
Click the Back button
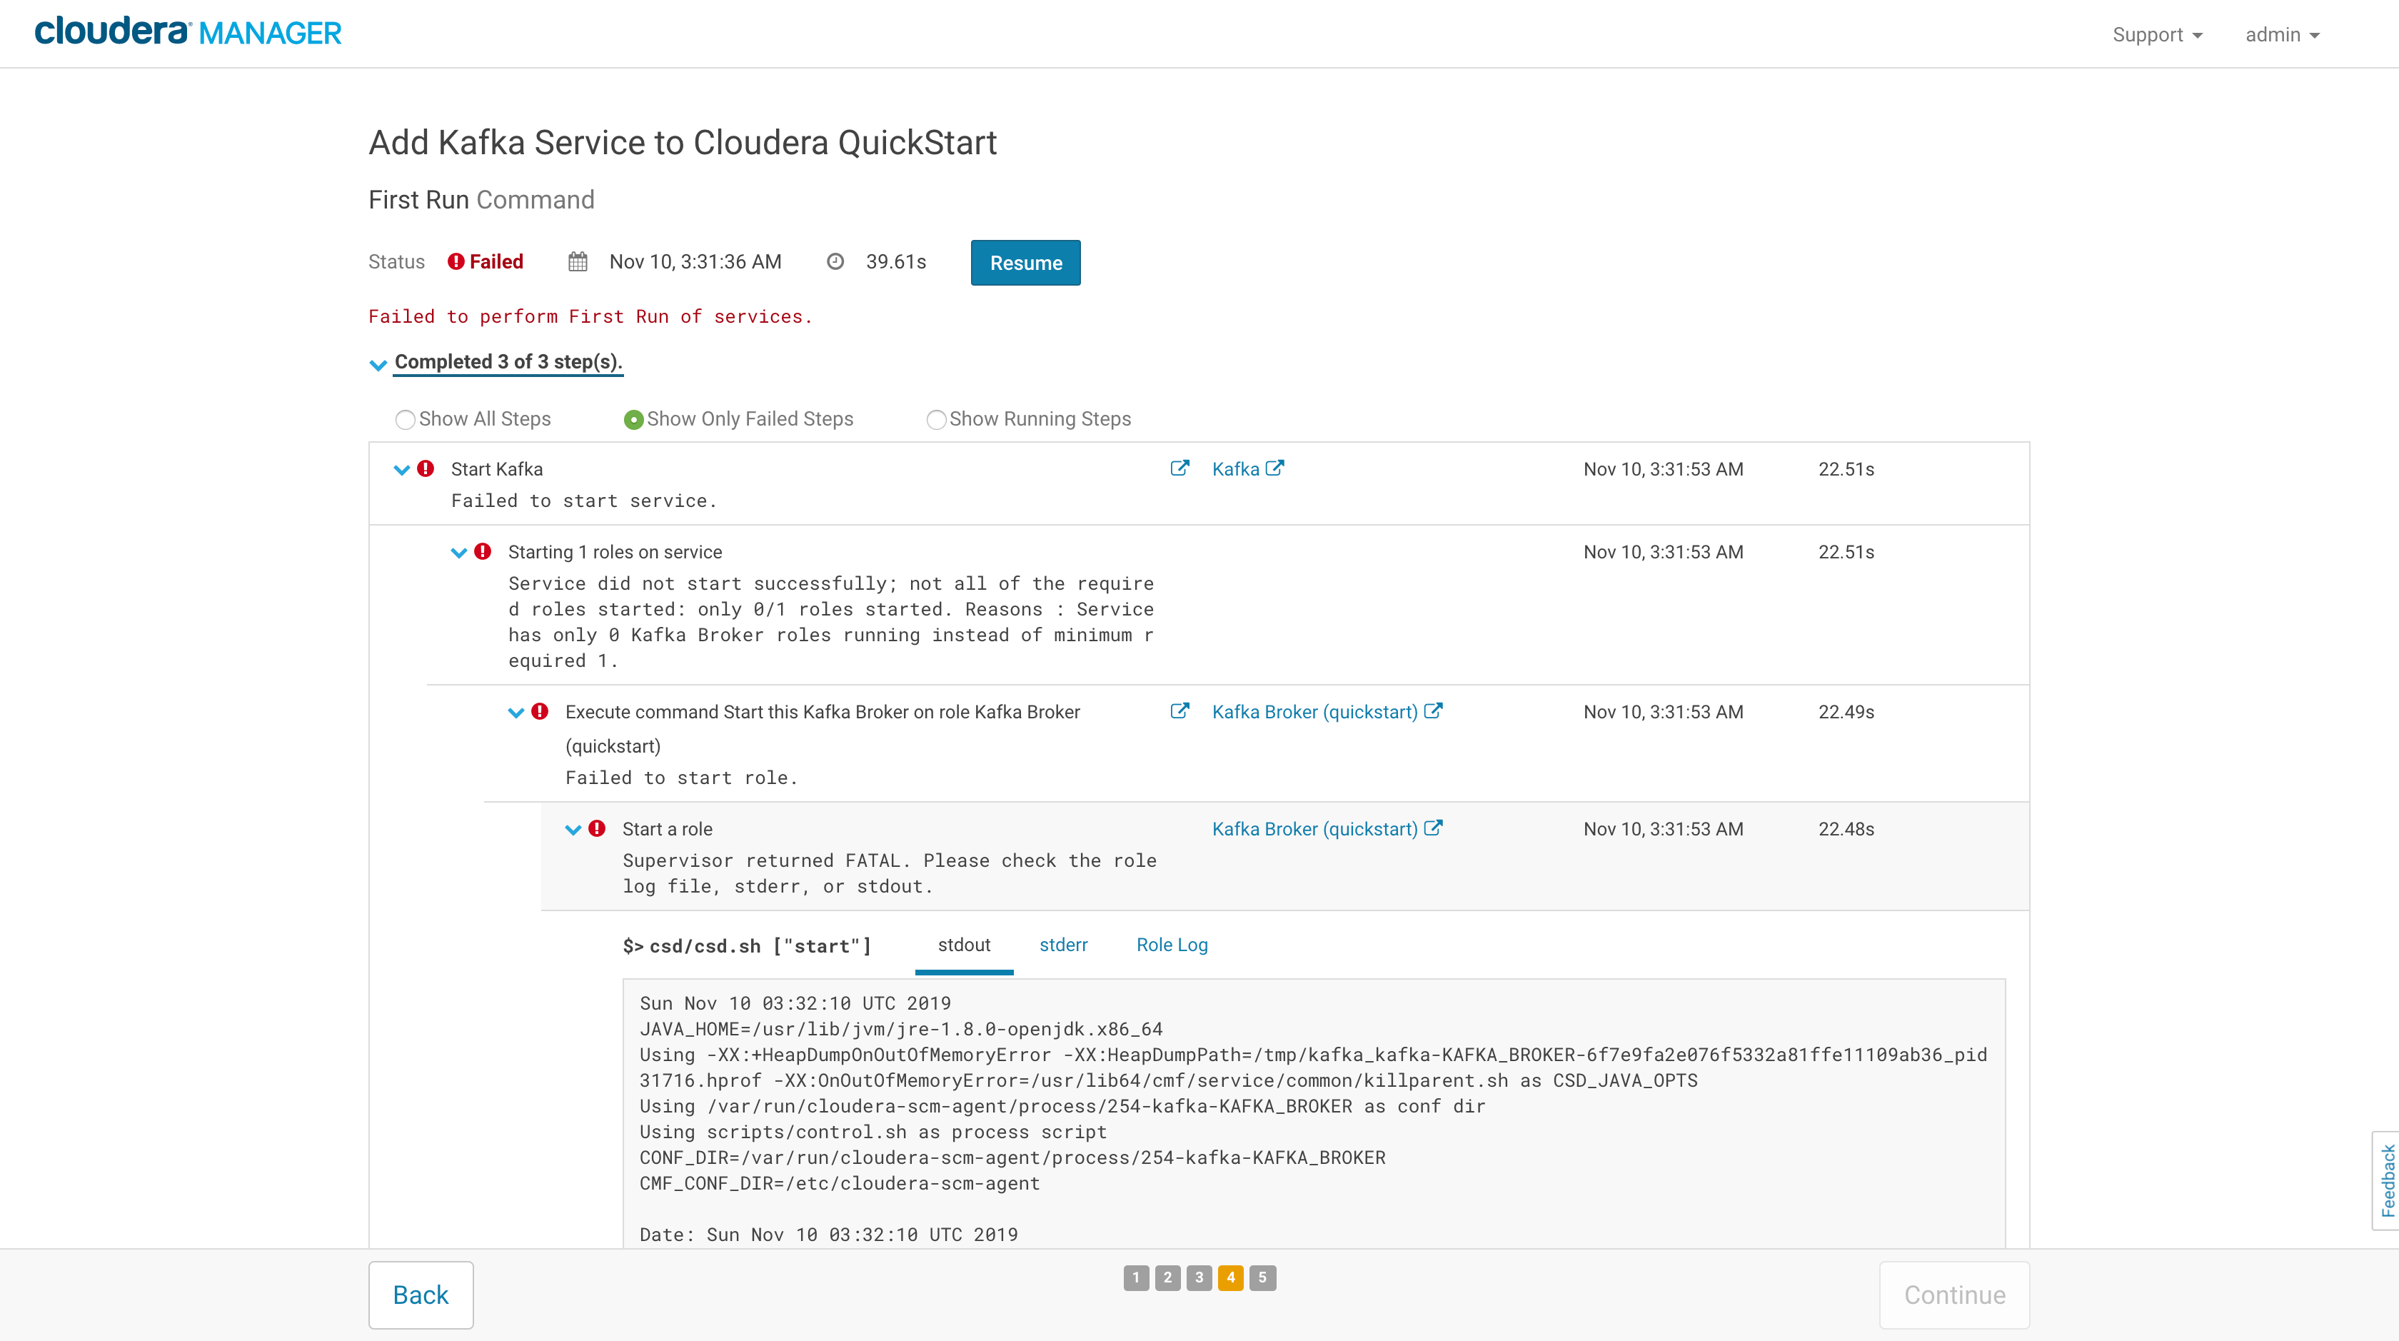(x=421, y=1295)
